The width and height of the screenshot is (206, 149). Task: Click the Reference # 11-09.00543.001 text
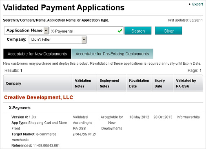(x=35, y=146)
